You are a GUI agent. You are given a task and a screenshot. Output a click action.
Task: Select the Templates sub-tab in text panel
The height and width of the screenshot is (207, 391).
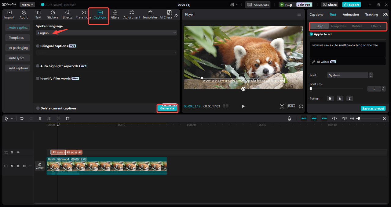pyautogui.click(x=338, y=26)
